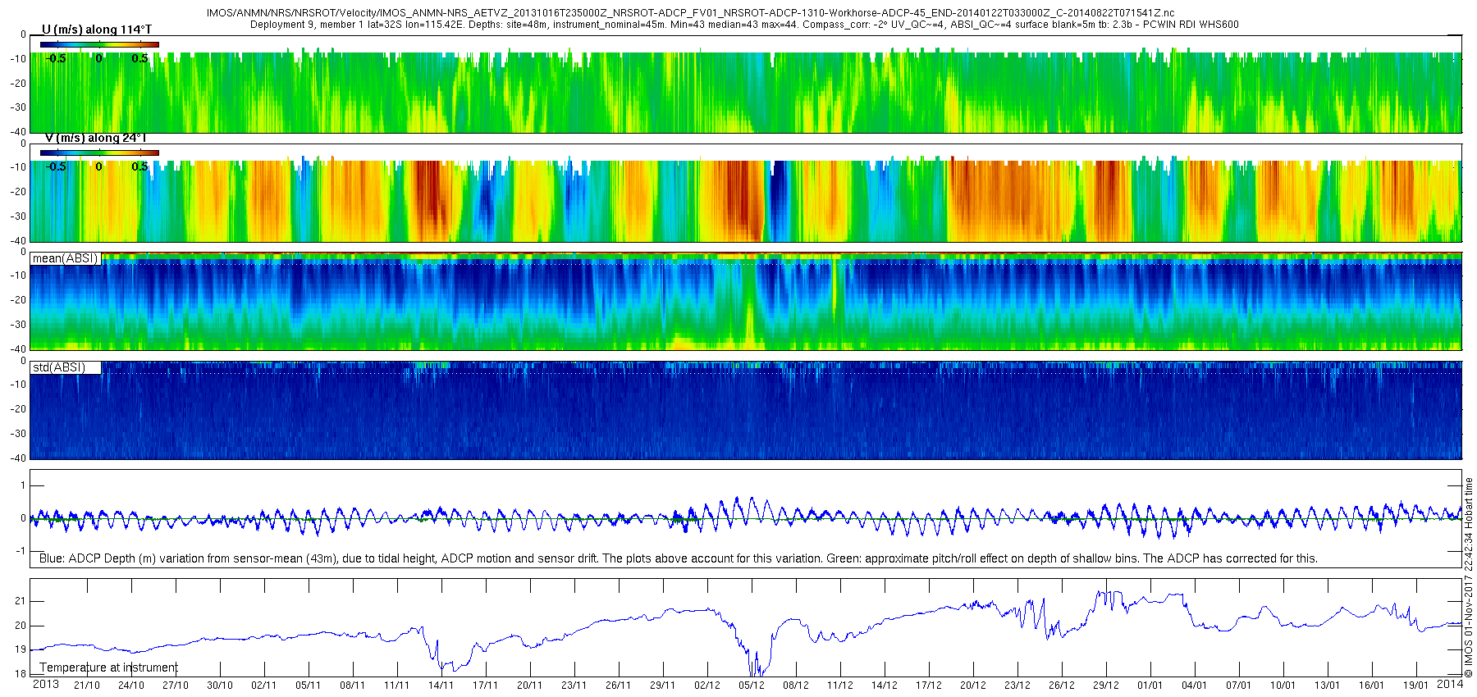Click the '18' temperature axis tick
The height and width of the screenshot is (697, 1477).
(x=21, y=674)
